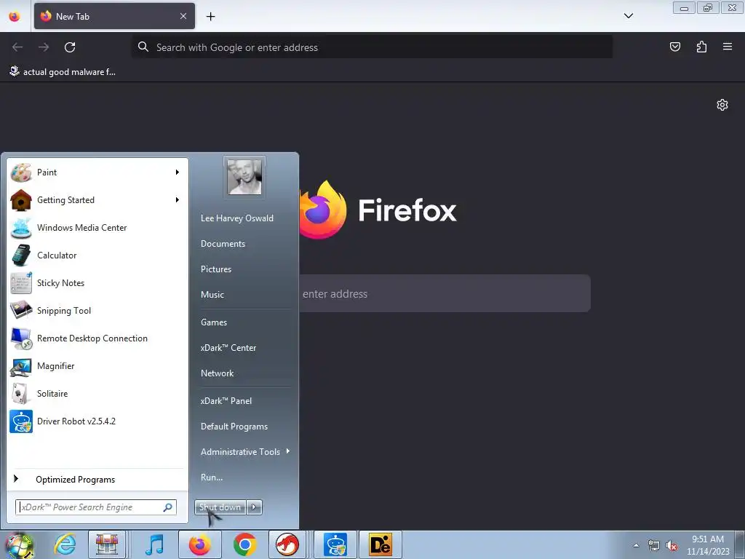Open Save to Pocket in Firefox

point(675,47)
